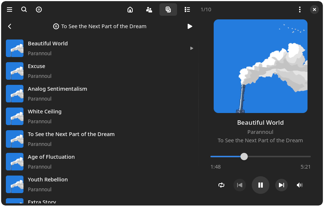
Task: Open the Albums view tab
Action: (x=168, y=10)
